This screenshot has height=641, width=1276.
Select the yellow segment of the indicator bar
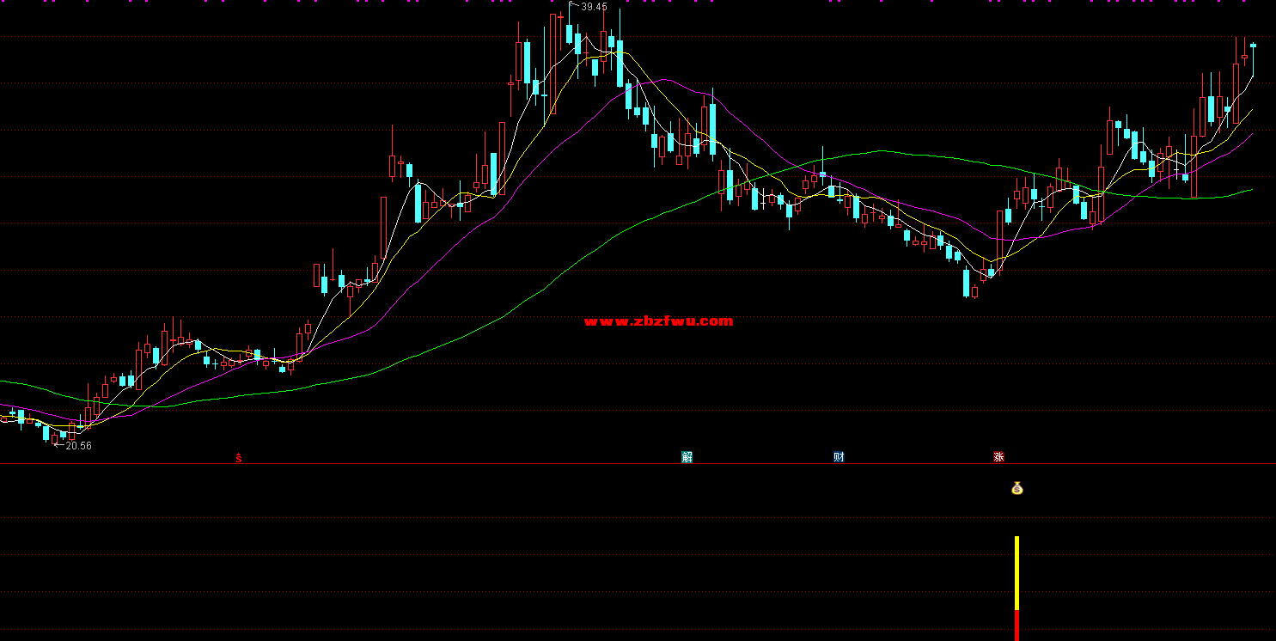(1017, 571)
